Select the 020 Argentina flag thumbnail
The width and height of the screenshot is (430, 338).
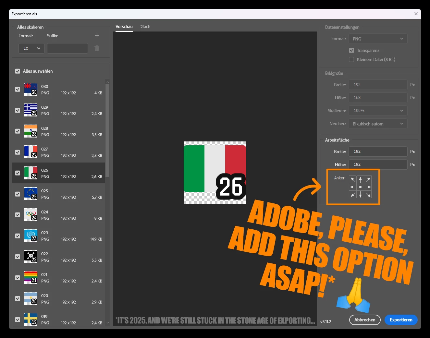click(x=31, y=298)
